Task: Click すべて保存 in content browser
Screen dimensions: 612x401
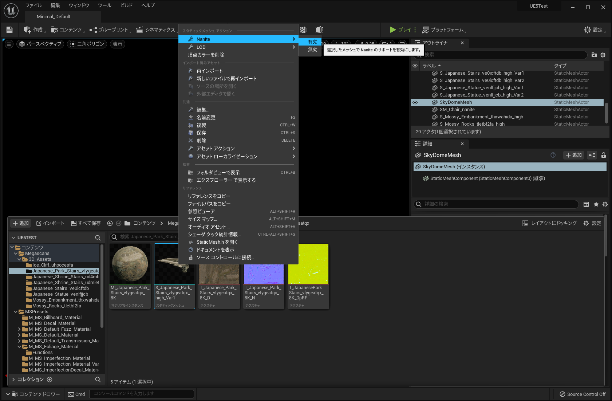Action: 86,223
